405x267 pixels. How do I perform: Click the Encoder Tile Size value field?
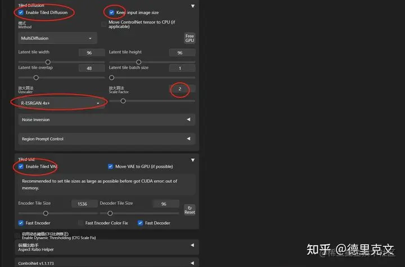pyautogui.click(x=84, y=204)
